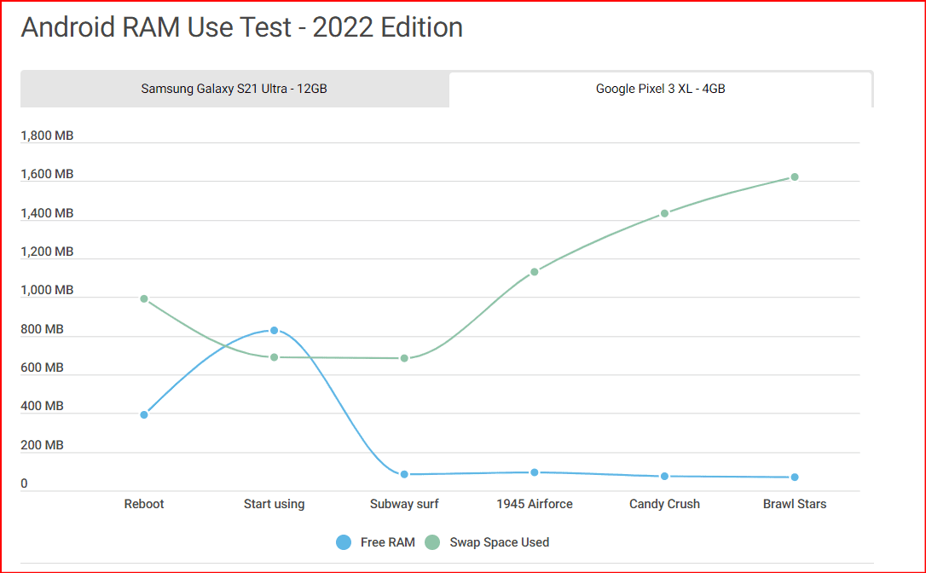Click Free RAM point at Start using
The height and width of the screenshot is (573, 926).
coord(275,331)
